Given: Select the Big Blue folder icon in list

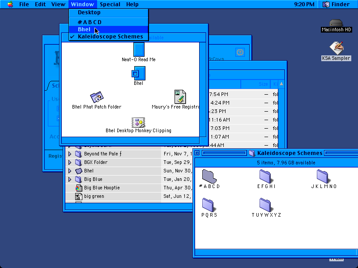Looking at the screenshot, I should click(x=78, y=180).
